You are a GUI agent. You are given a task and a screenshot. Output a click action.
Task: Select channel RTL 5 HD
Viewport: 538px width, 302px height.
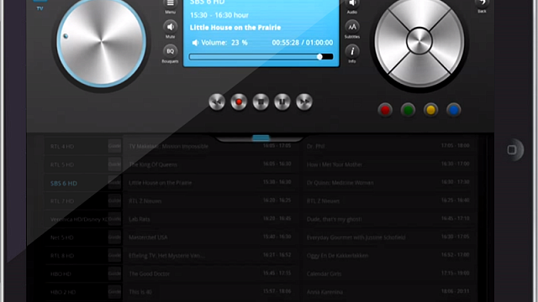tap(62, 164)
